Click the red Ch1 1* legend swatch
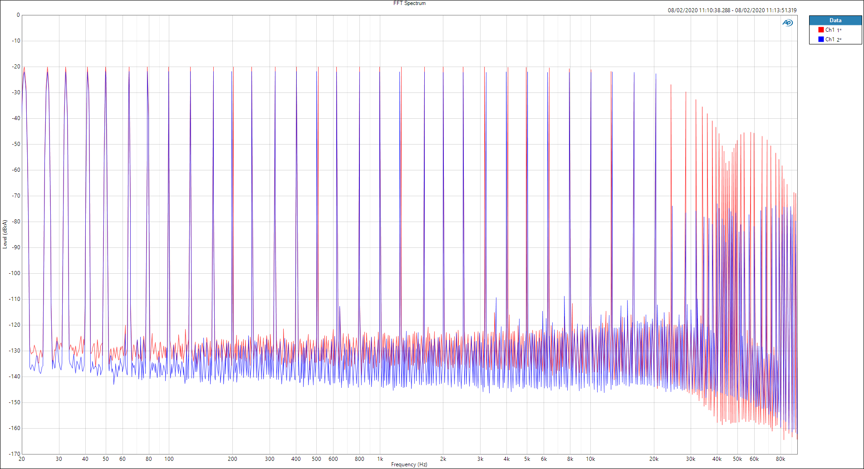This screenshot has height=469, width=864. 821,30
